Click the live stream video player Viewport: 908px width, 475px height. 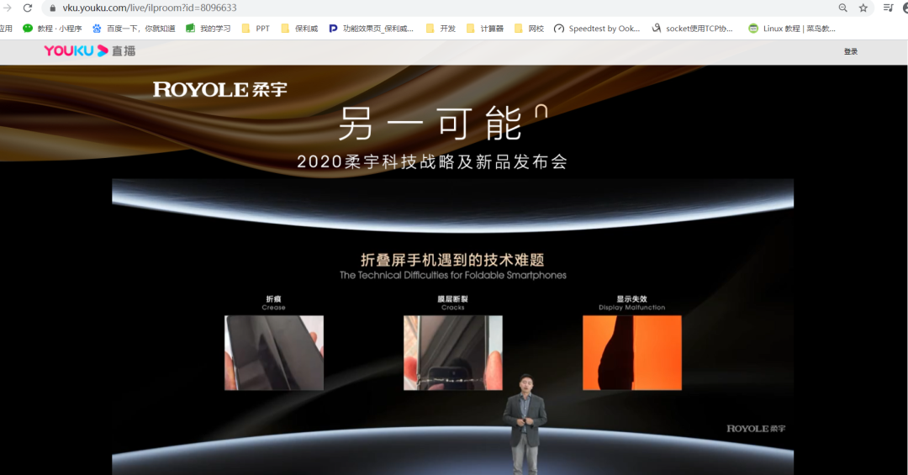tap(452, 326)
